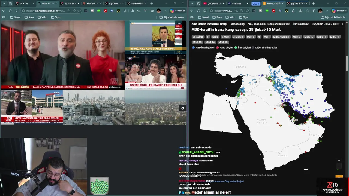
Task: Toggle ABD-İsrail güçleri blue legend
Action: 204,48
